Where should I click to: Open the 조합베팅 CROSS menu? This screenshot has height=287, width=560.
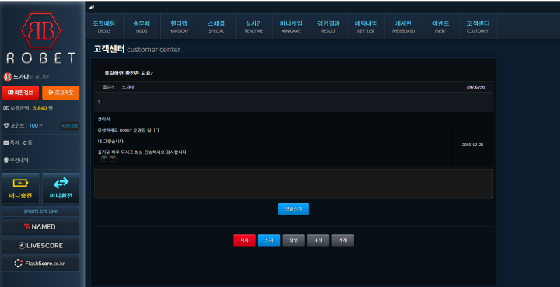coord(104,26)
